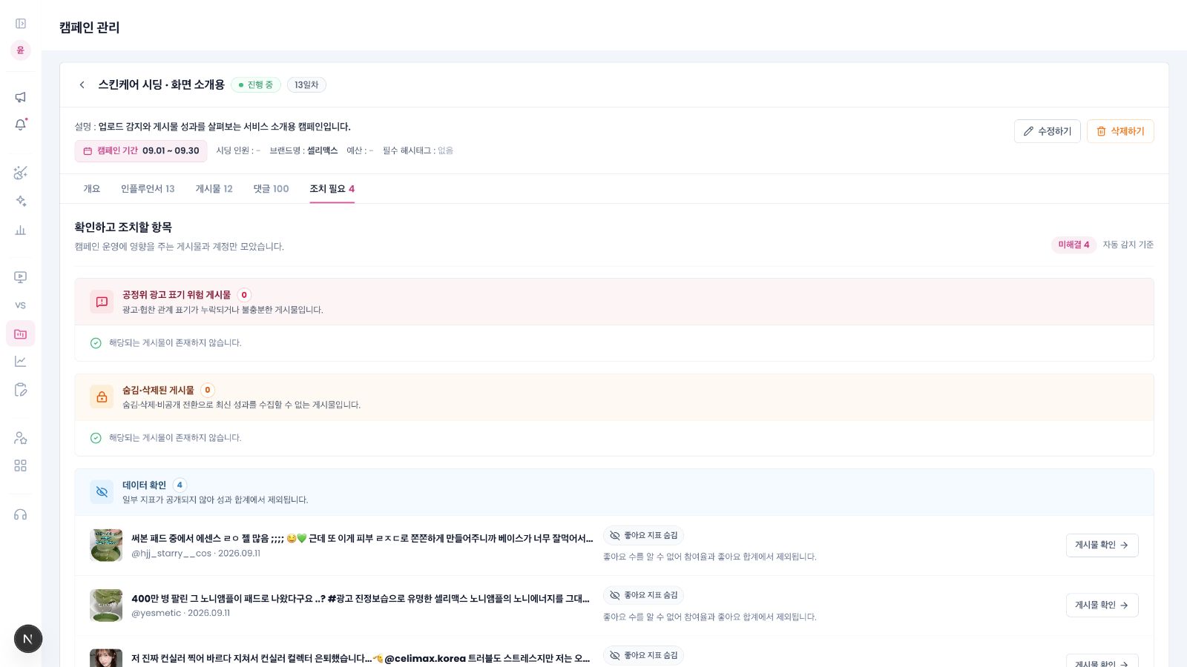The height and width of the screenshot is (667, 1187).
Task: Open the headset support sidebar icon
Action: point(21,514)
